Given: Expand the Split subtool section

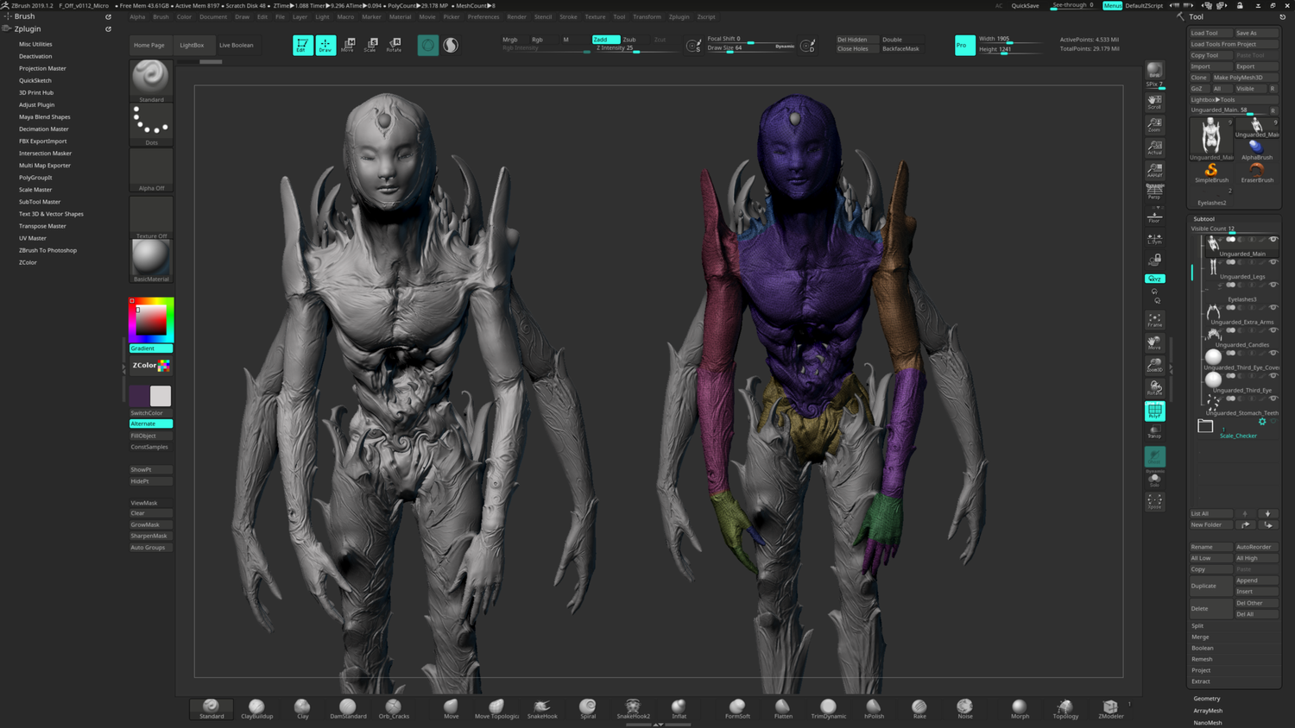Looking at the screenshot, I should (x=1197, y=625).
